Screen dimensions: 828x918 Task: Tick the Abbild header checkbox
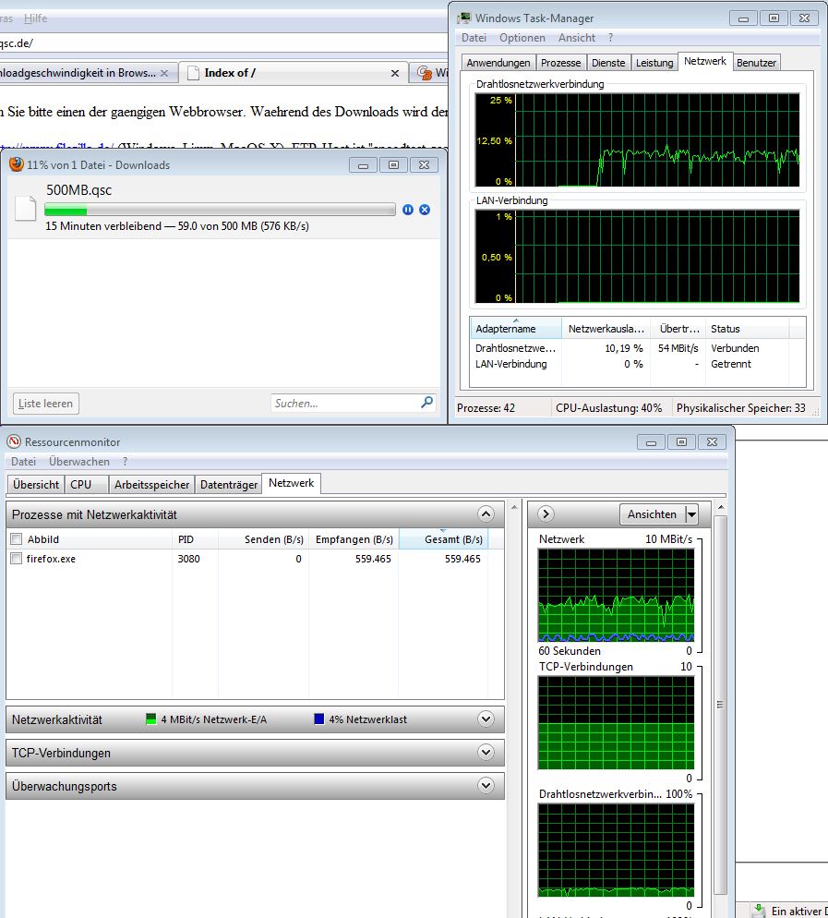[17, 539]
